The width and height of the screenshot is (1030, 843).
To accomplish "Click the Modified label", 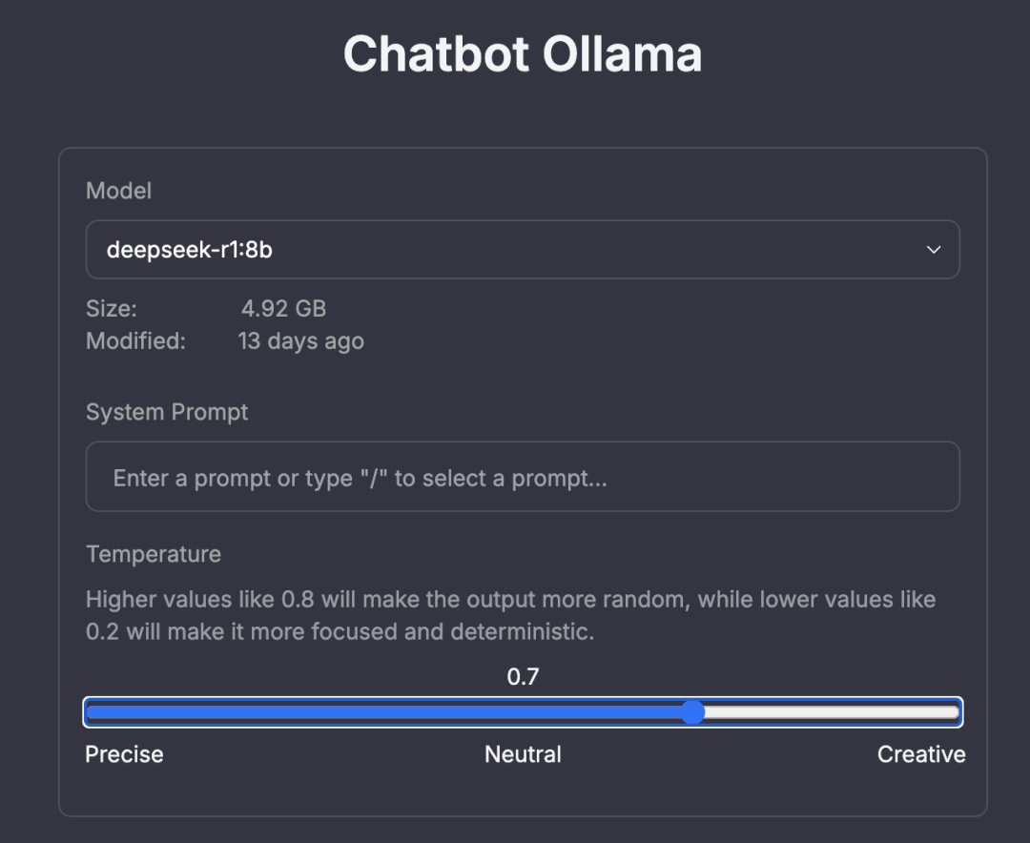I will point(135,340).
